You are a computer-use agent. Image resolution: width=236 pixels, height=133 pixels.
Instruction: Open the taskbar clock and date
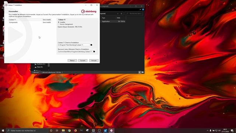point(225,130)
